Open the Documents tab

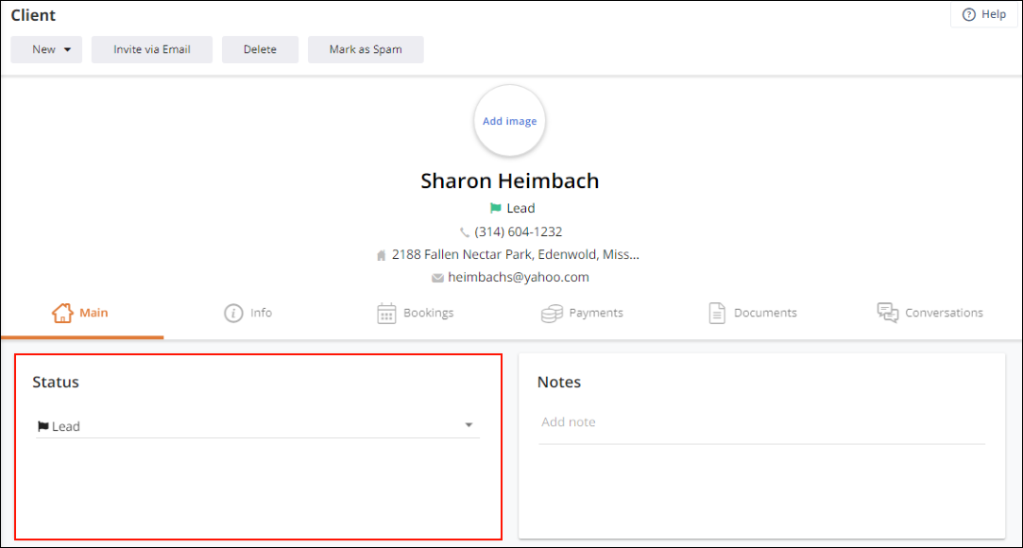753,313
